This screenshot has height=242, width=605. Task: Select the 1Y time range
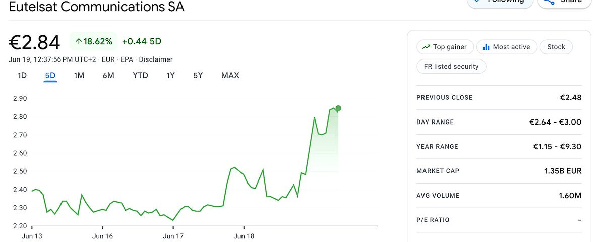170,76
